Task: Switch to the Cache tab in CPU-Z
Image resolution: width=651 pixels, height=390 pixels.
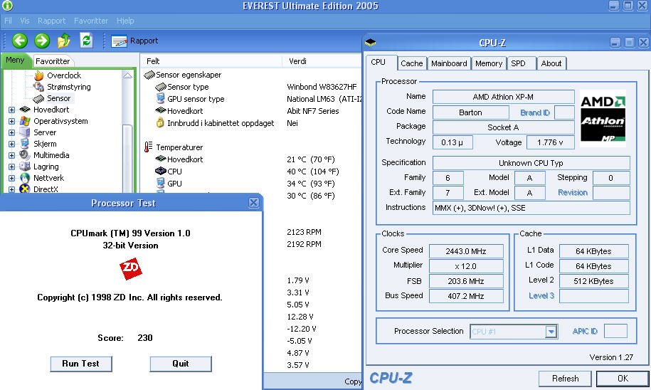Action: 411,63
